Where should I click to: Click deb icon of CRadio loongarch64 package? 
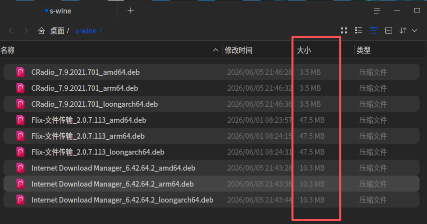[x=20, y=104]
